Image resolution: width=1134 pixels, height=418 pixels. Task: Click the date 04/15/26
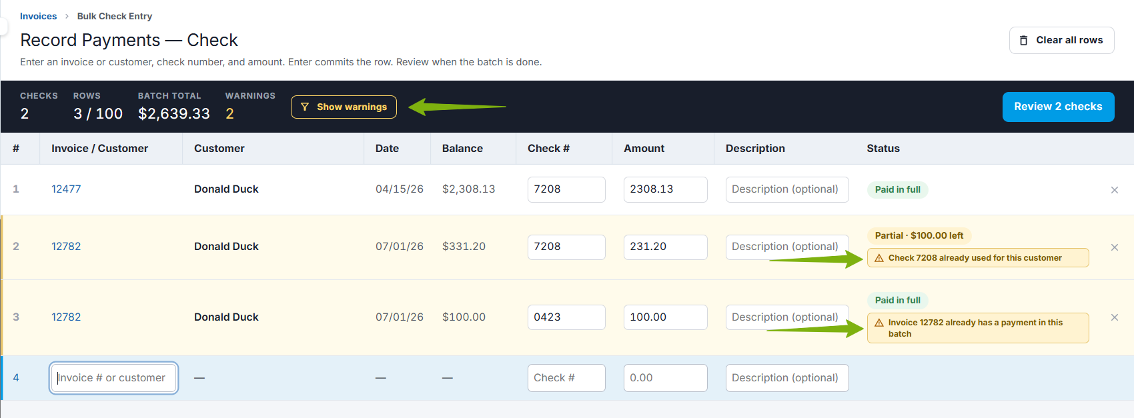400,189
